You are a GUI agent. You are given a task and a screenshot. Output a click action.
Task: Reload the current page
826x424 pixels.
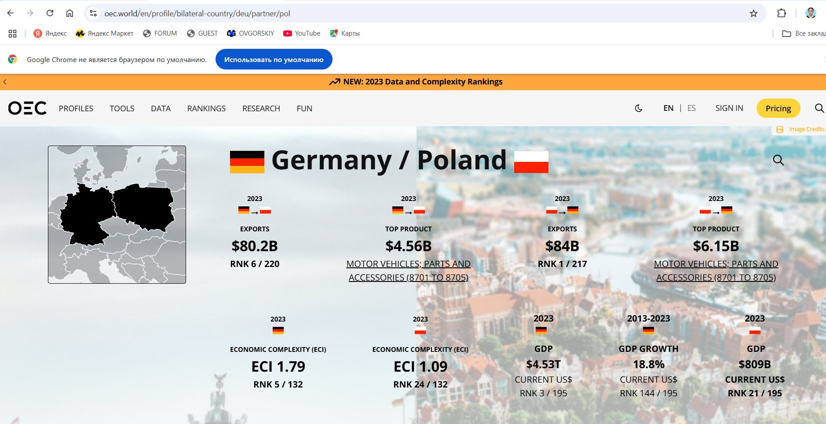(50, 13)
